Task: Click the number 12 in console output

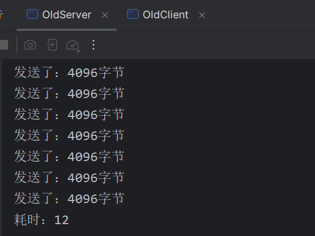Action: pos(62,220)
